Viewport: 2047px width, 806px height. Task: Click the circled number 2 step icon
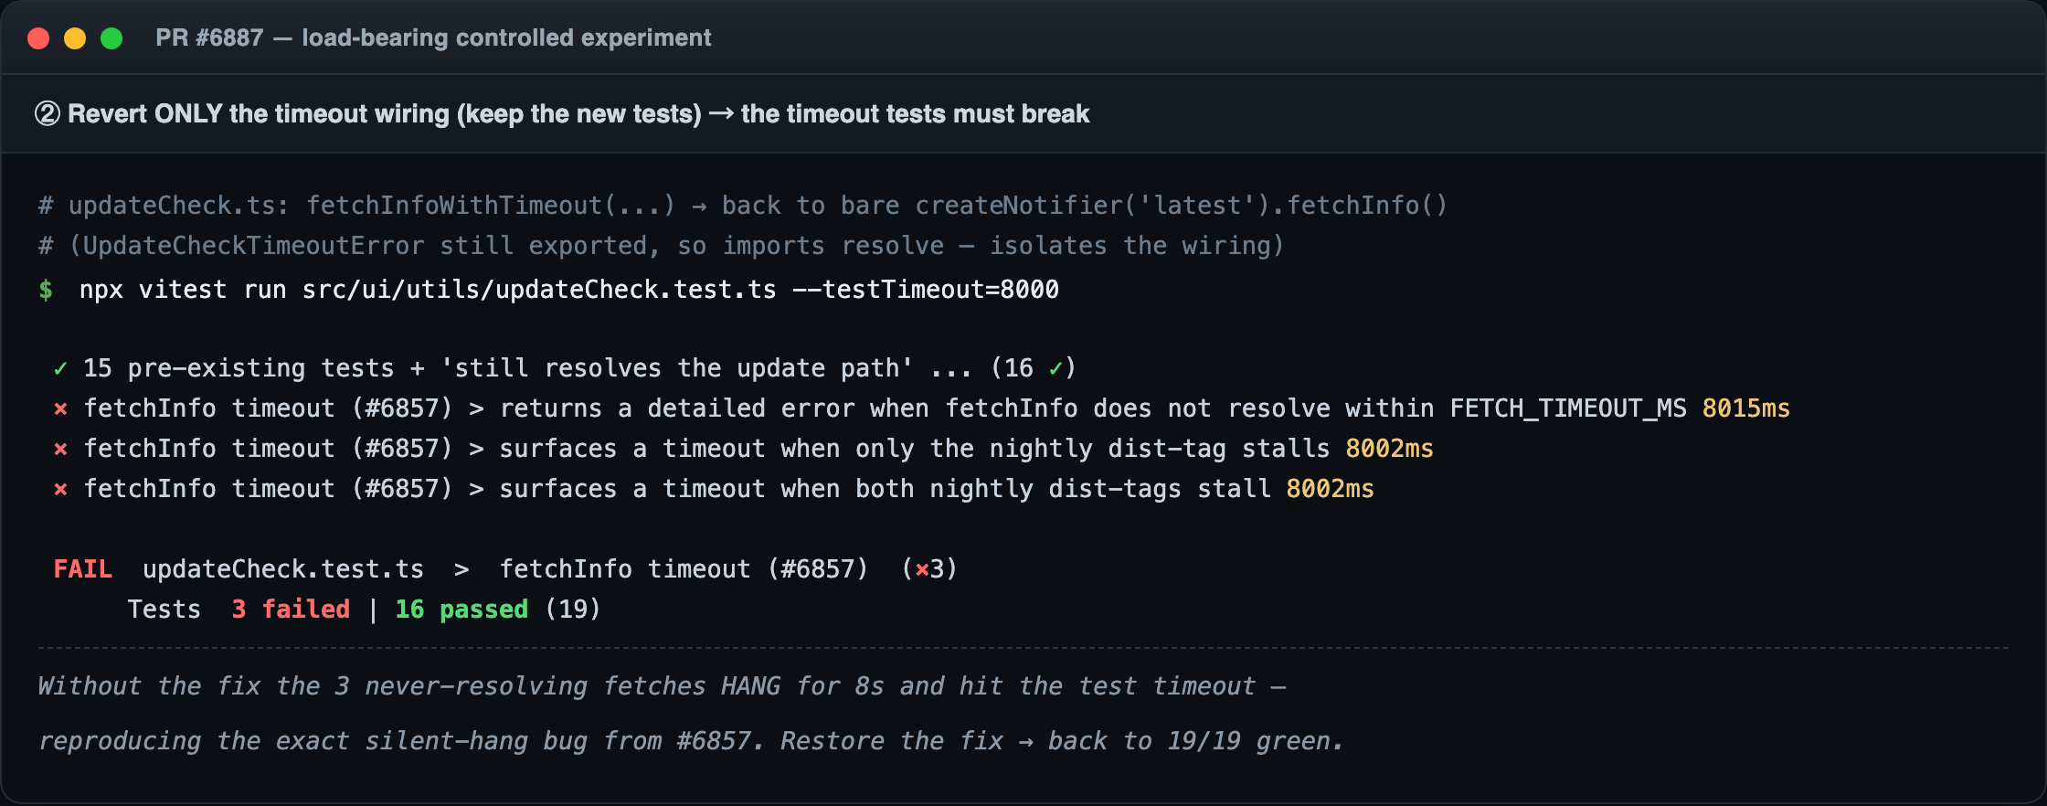[48, 113]
